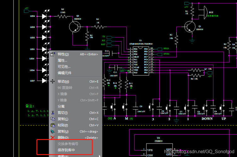Select the LED4 diode symbol
Viewport: 237px width, 157px height.
tap(44, 16)
